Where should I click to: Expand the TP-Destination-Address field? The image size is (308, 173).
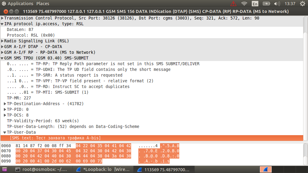5,104
